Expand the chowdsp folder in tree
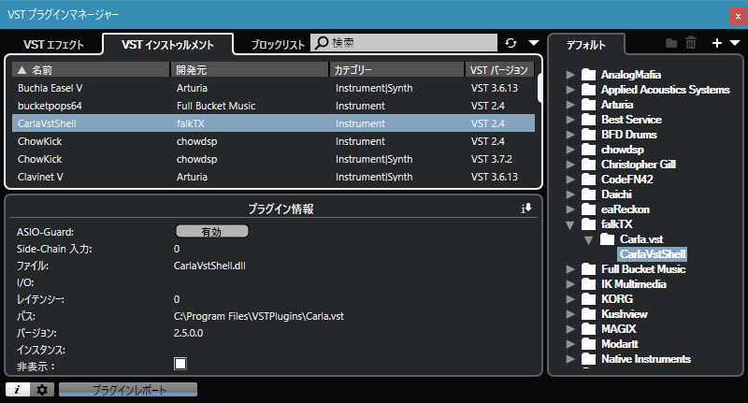Image resolution: width=748 pixels, height=403 pixels. point(570,150)
